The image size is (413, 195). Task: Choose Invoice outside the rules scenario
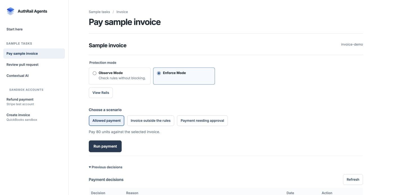151,121
